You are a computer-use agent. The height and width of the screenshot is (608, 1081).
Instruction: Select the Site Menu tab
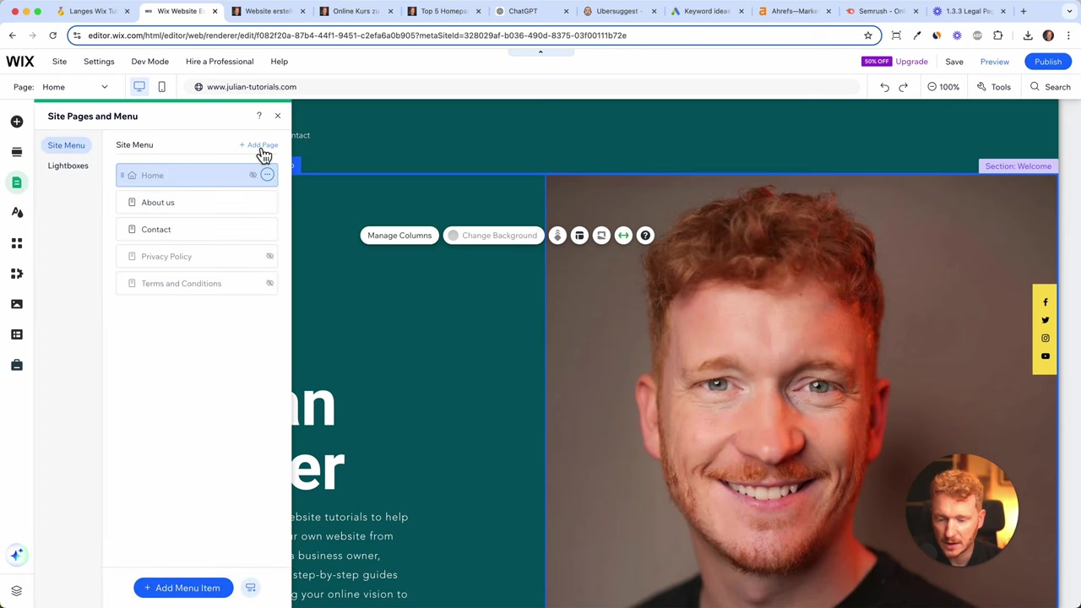pos(66,145)
